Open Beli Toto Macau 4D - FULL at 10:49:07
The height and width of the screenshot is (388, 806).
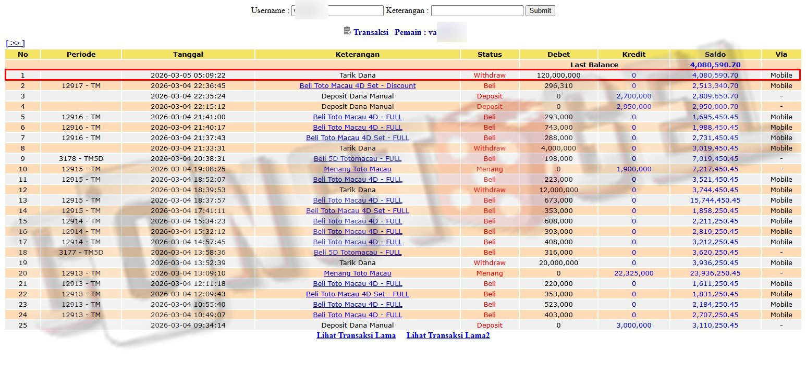pyautogui.click(x=357, y=315)
